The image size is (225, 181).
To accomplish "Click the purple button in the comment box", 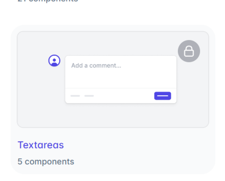I will point(163,96).
